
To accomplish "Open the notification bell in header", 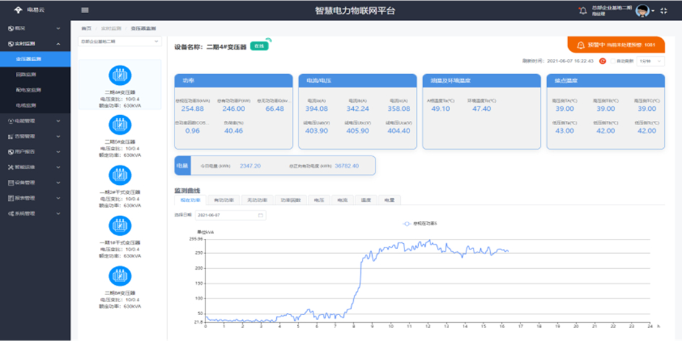I will point(583,11).
